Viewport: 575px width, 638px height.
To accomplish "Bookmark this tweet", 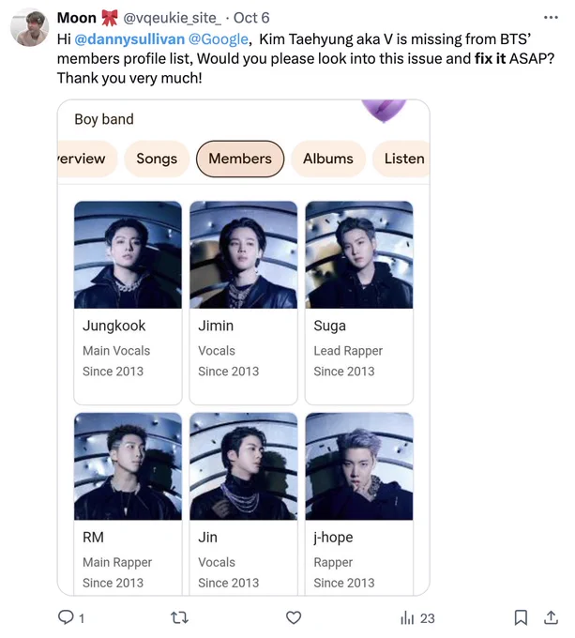I will click(521, 617).
